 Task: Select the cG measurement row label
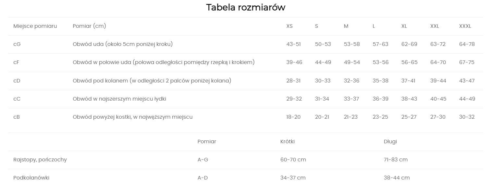[17, 44]
